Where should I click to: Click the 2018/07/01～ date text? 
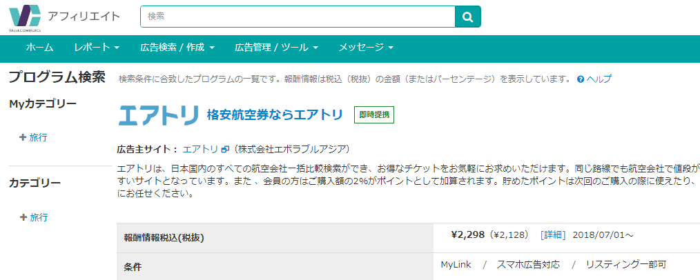[603, 235]
